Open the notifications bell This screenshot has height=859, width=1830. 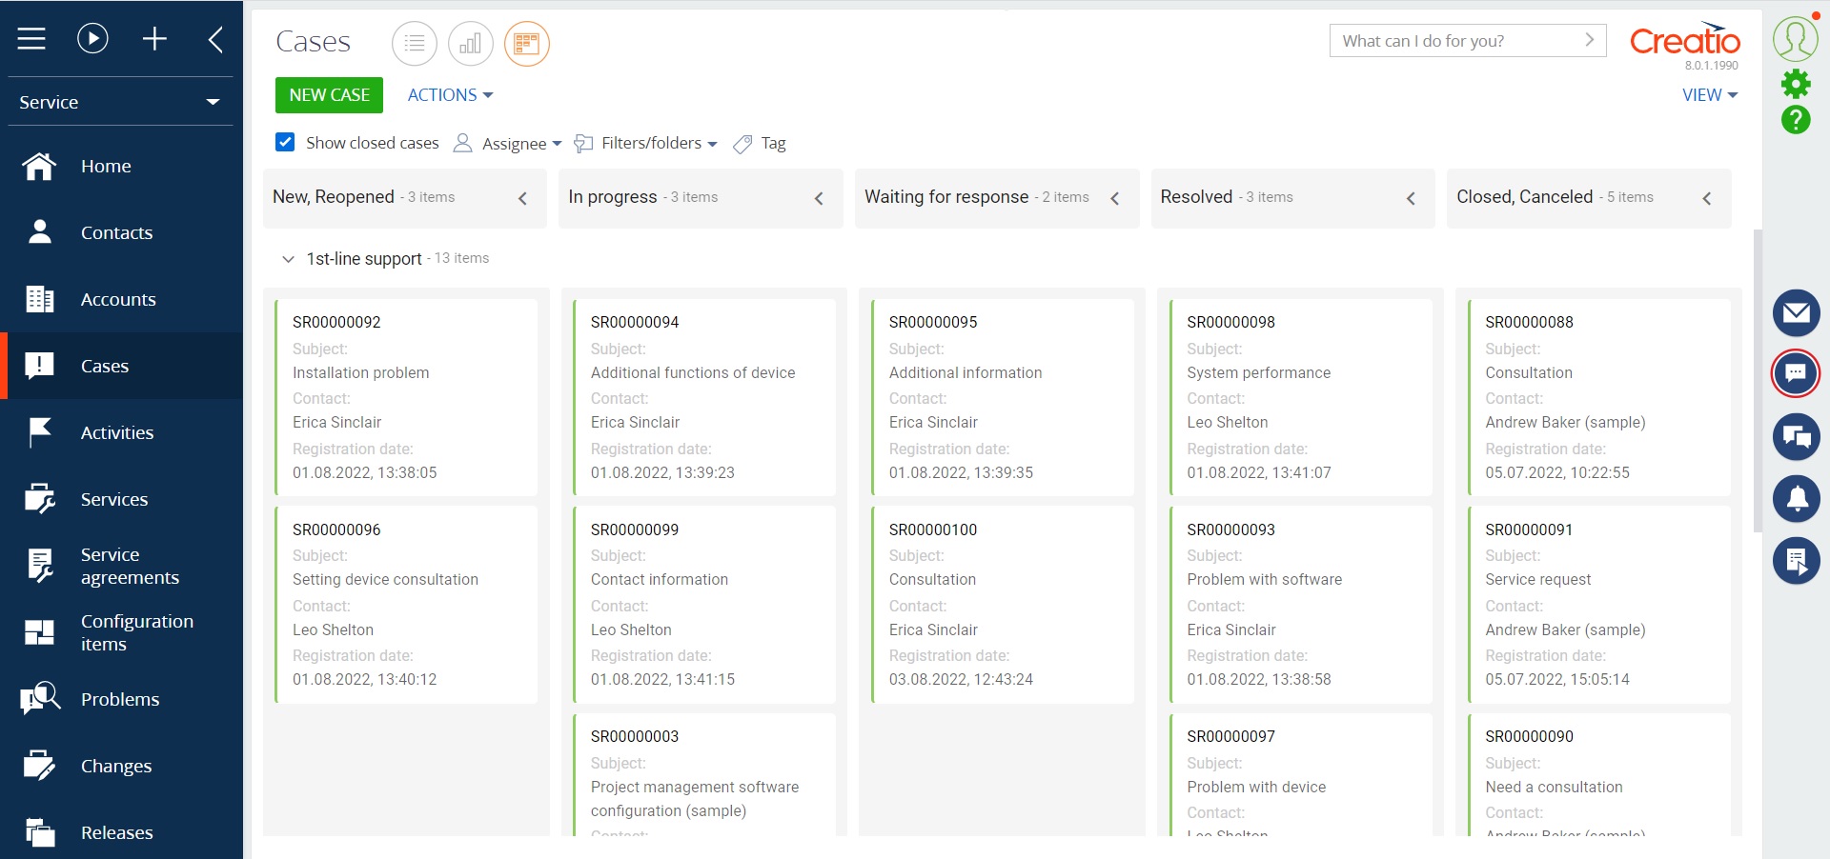[x=1796, y=498]
